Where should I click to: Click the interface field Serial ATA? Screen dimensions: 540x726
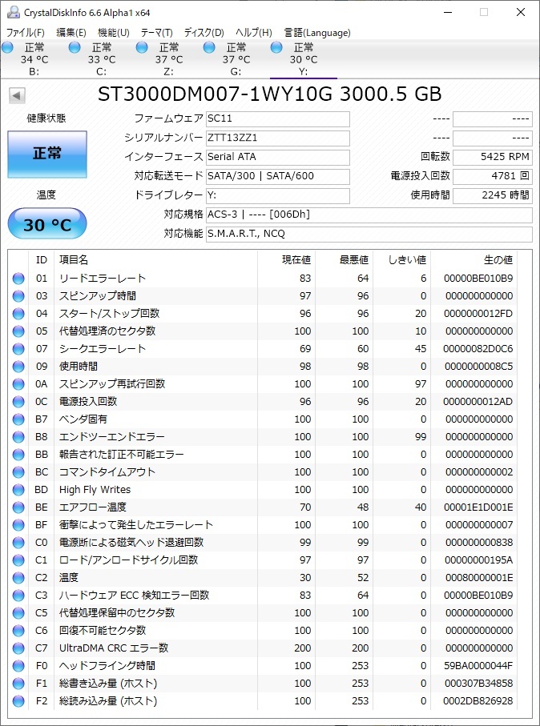[x=278, y=157]
